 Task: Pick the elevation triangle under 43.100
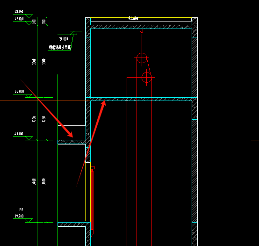coord(29,138)
